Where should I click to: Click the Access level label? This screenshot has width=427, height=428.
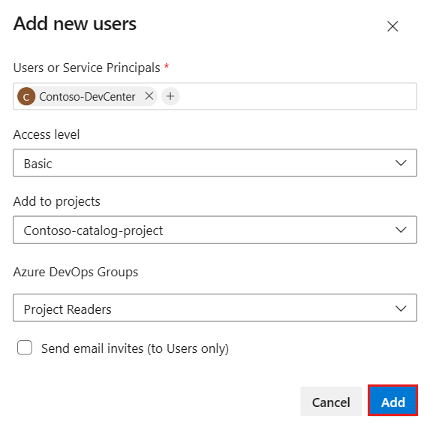click(x=47, y=134)
